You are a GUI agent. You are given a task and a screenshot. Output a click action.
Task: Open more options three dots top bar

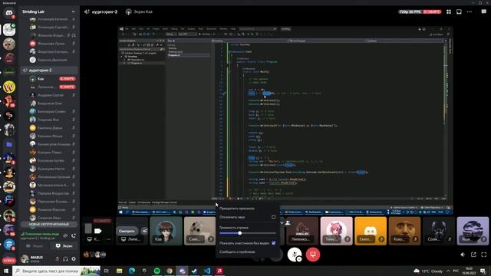469,11
